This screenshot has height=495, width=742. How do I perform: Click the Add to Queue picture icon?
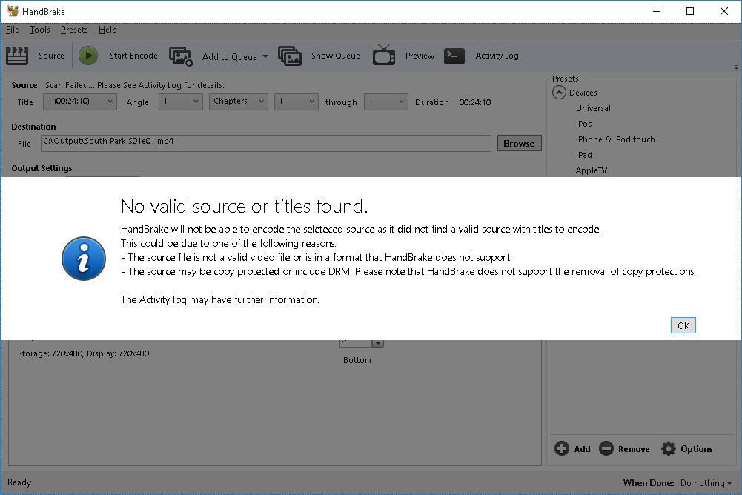181,56
